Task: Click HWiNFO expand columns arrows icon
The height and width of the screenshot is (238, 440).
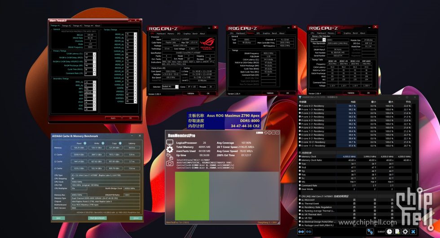Action: pos(301,232)
